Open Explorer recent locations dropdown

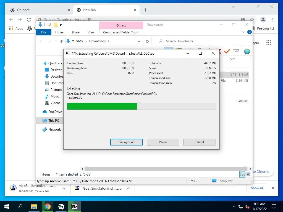[x=56, y=41]
